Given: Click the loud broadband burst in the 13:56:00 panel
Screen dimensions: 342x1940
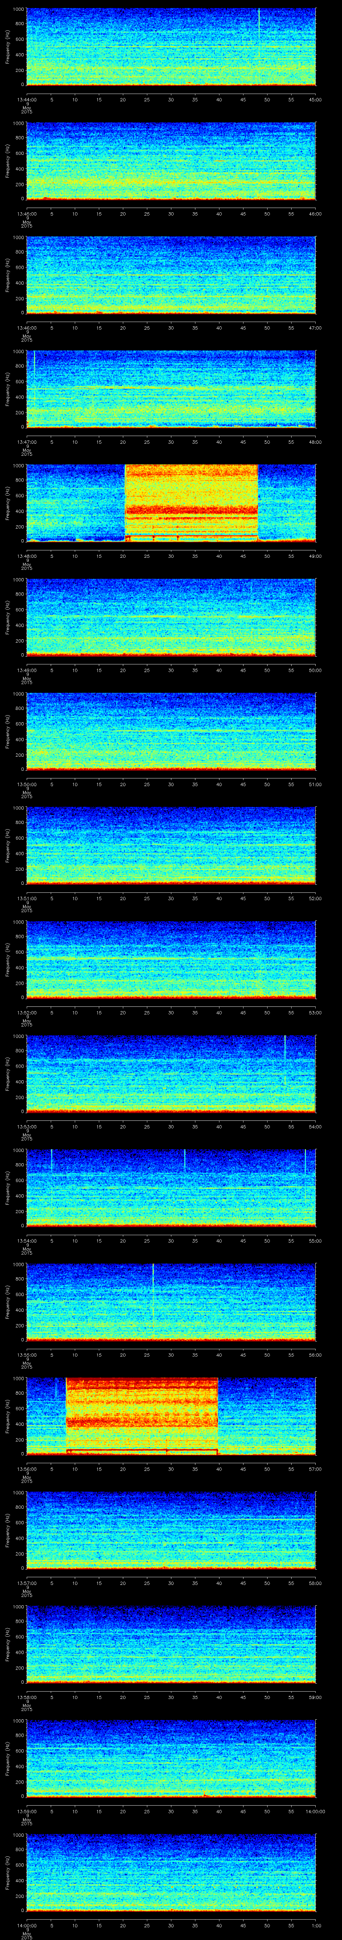Looking at the screenshot, I should coord(142,1417).
